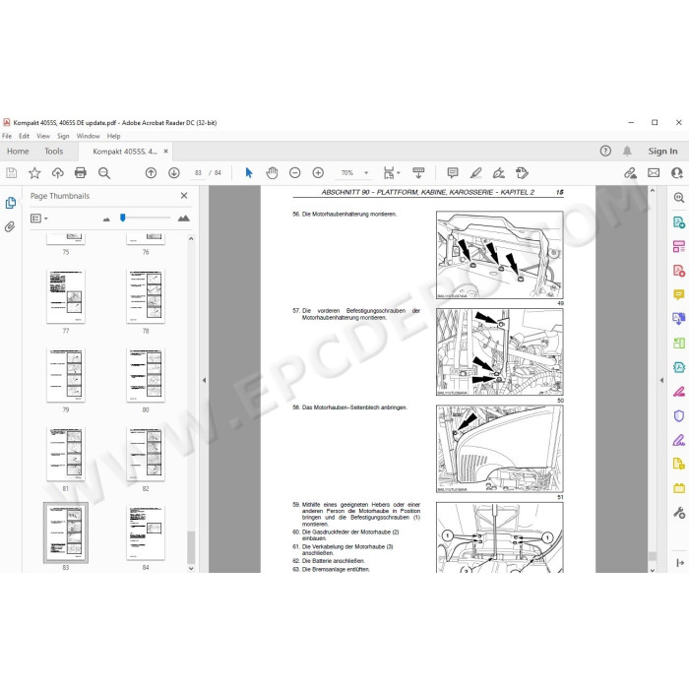Screen dimensions: 689x689
Task: Click Sign In button
Action: tap(662, 152)
